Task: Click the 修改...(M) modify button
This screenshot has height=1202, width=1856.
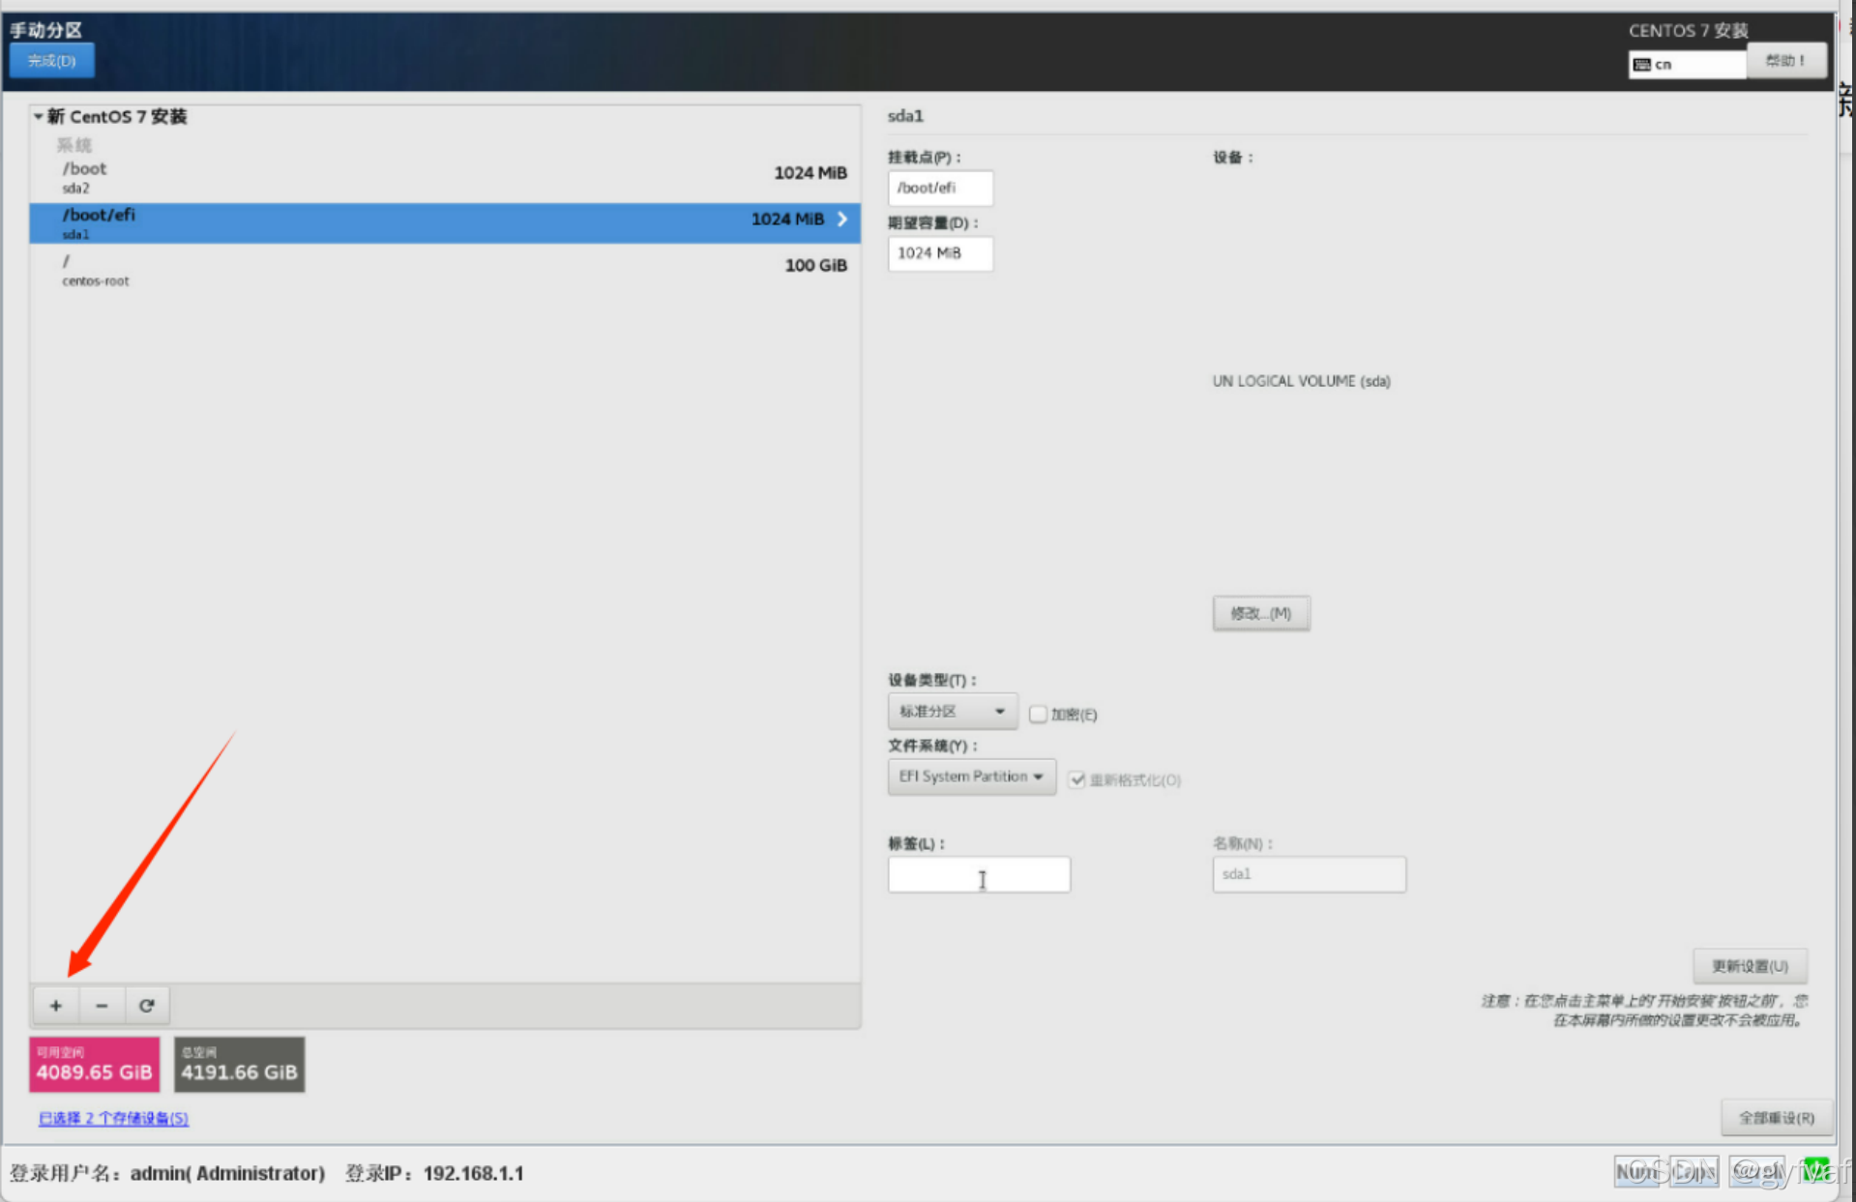Action: (x=1260, y=613)
